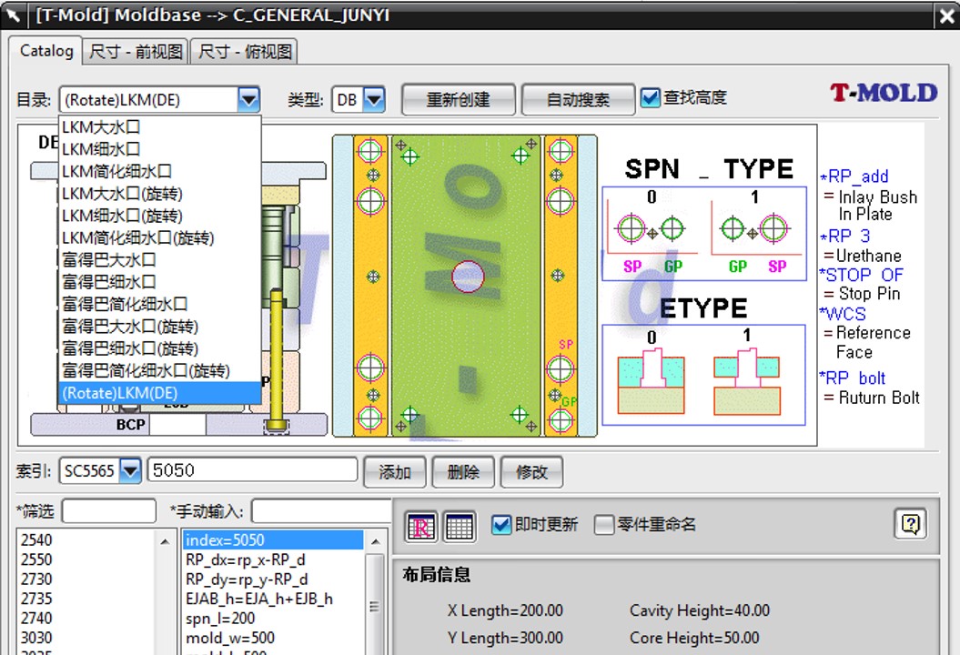
Task: Select LKM细水口(旋转) list option
Action: click(x=160, y=217)
